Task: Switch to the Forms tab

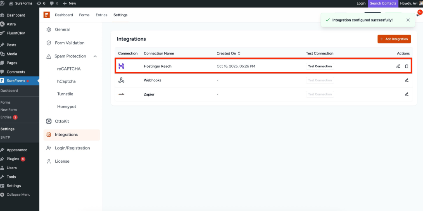Action: (x=84, y=15)
